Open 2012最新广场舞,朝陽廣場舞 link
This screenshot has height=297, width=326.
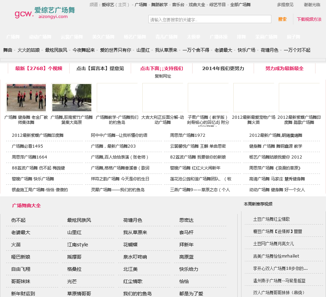tap(276, 135)
